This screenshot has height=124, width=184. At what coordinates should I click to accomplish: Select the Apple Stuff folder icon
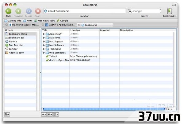(x=47, y=34)
